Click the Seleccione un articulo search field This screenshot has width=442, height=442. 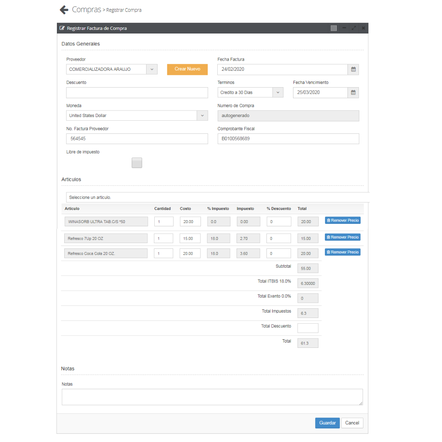tap(217, 197)
